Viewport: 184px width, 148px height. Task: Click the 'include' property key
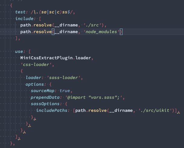point(25,19)
